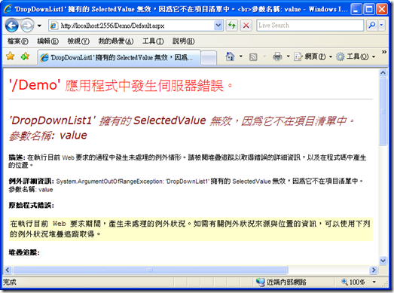Click the 原始程式錯誤: heading
Screen dimensions: 394x293
click(31, 205)
